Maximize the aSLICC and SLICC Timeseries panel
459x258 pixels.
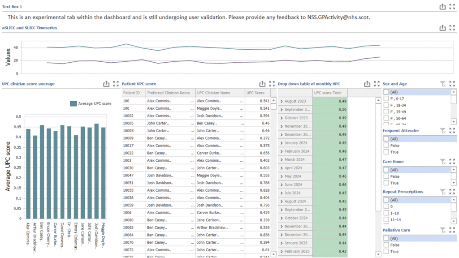click(452, 28)
